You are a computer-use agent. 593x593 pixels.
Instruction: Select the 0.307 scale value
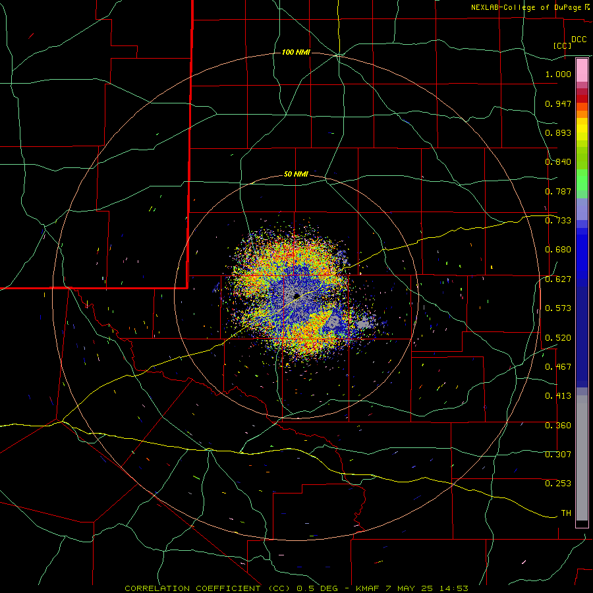click(x=558, y=455)
